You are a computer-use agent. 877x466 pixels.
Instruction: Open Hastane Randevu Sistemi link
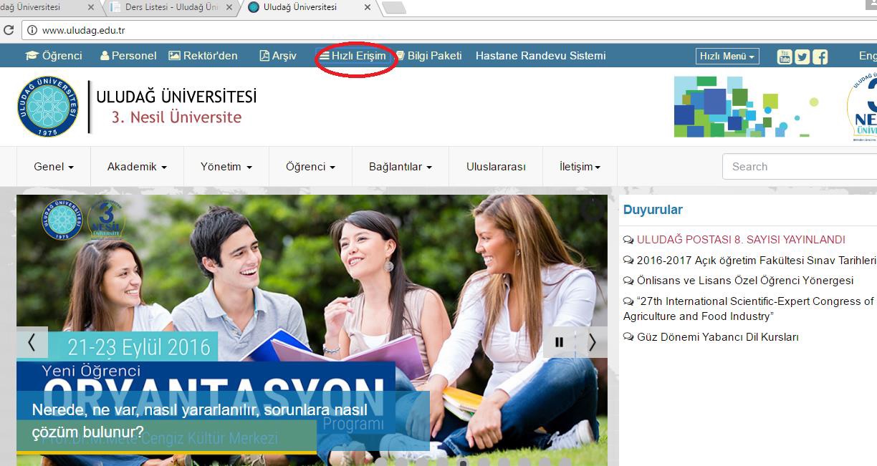pyautogui.click(x=540, y=56)
